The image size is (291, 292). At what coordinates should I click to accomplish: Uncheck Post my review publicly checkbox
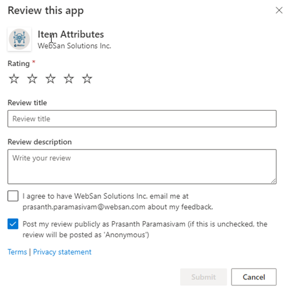click(x=13, y=224)
